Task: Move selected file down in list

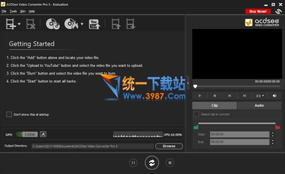Action: tap(131, 24)
